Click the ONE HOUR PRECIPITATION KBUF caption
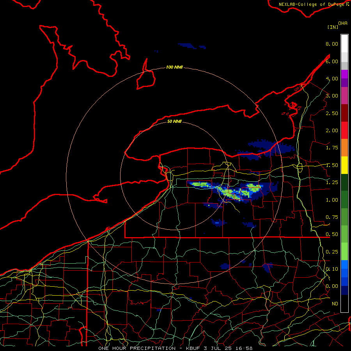The height and width of the screenshot is (351, 351). coord(175,348)
